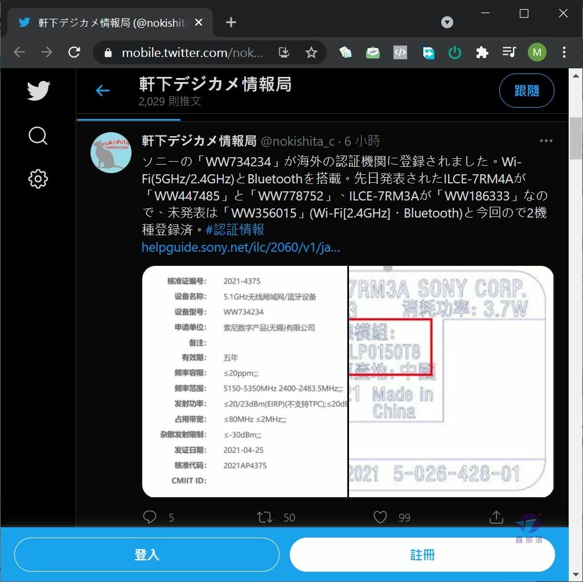Open the tab search dropdown arrow
Screen dimensions: 583x582
(x=447, y=22)
